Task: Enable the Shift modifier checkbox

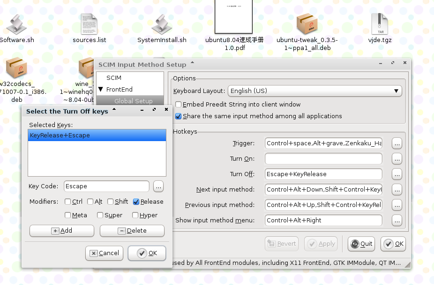Action: [110, 202]
